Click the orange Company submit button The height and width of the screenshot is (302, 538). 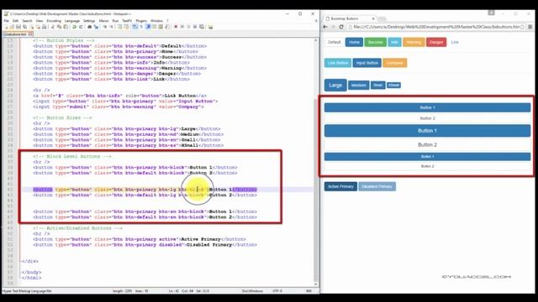[394, 63]
